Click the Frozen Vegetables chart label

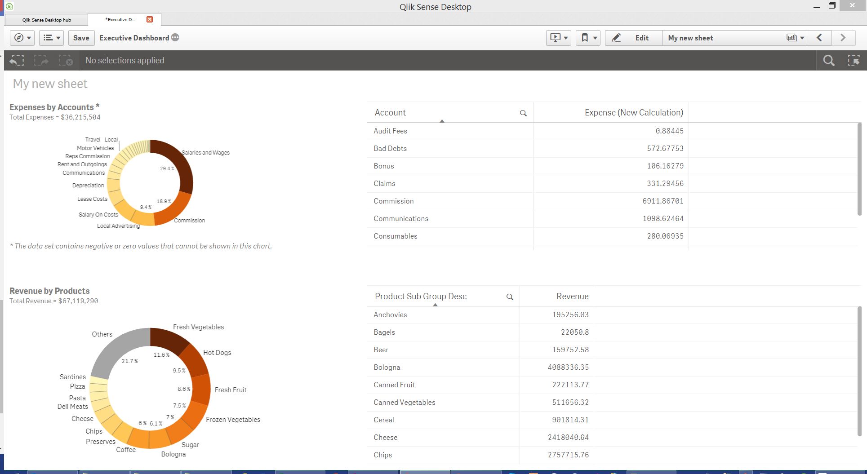[x=233, y=420]
